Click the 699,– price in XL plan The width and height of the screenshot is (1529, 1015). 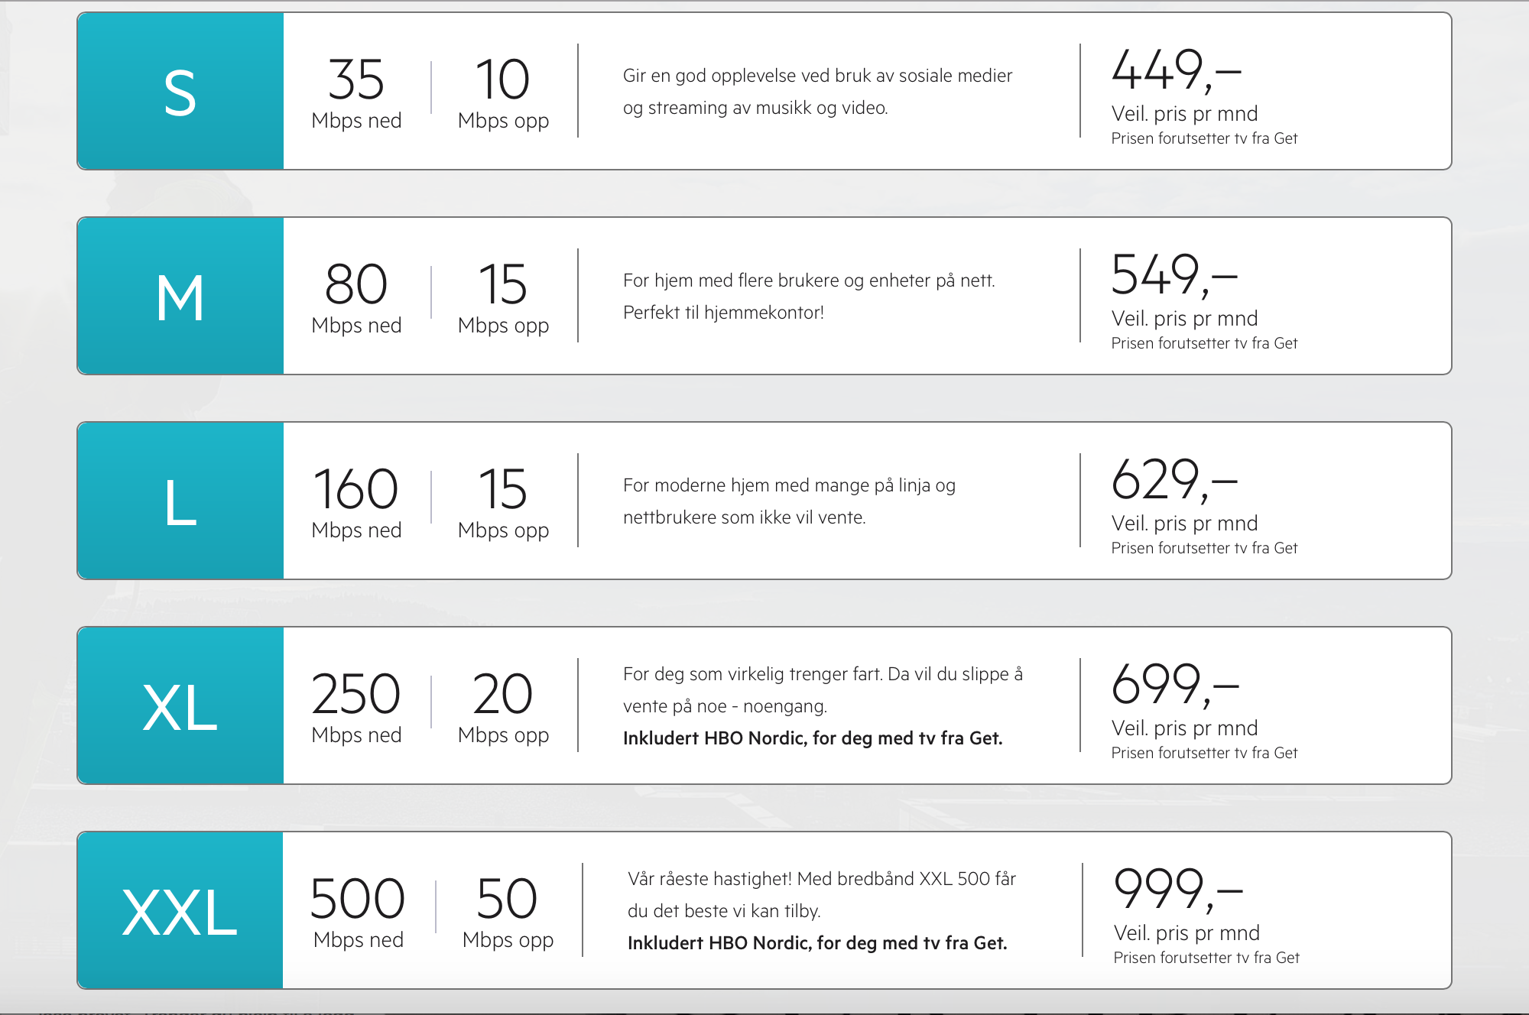tap(1176, 685)
